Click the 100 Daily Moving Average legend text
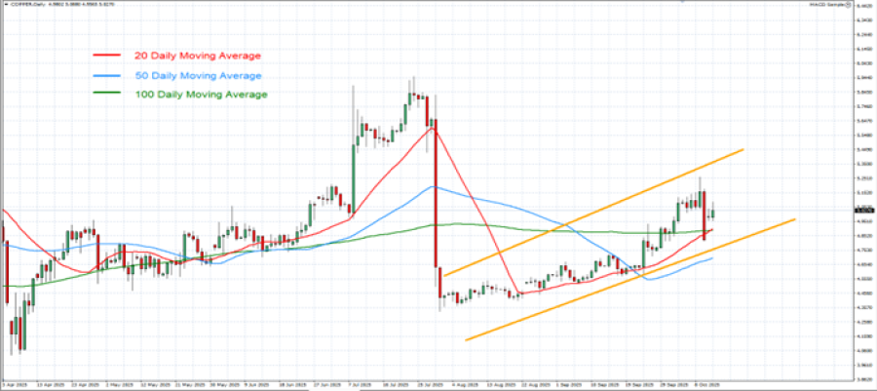 [x=202, y=95]
